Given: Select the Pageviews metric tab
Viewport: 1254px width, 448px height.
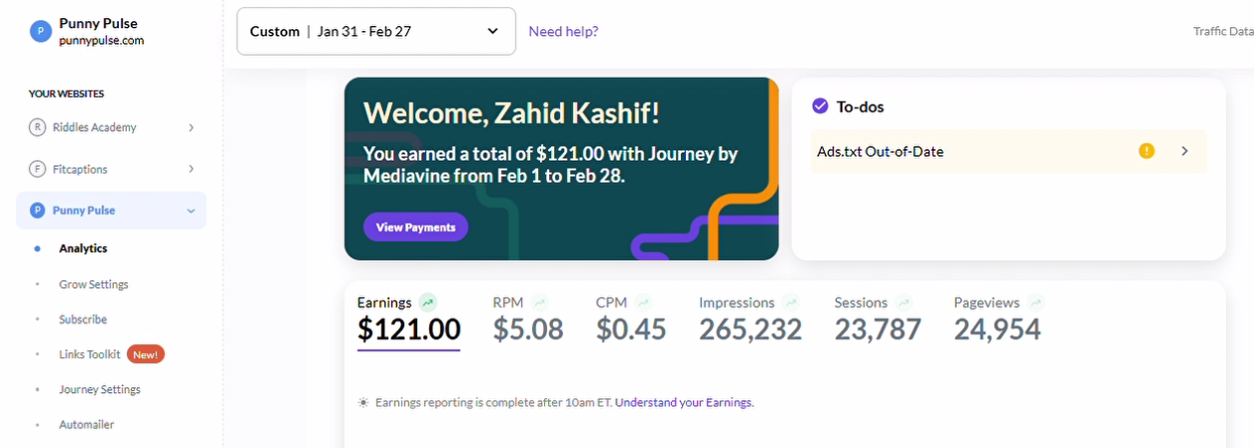Looking at the screenshot, I should [x=997, y=319].
